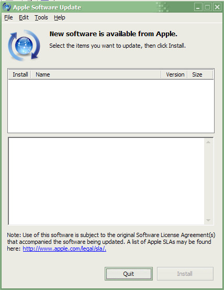Click the Install button
The width and height of the screenshot is (224, 290).
click(185, 274)
